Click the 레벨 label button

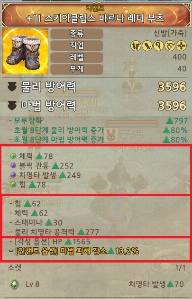77,57
